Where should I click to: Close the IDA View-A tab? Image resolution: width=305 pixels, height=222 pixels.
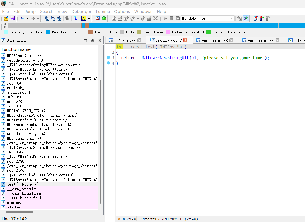139,40
